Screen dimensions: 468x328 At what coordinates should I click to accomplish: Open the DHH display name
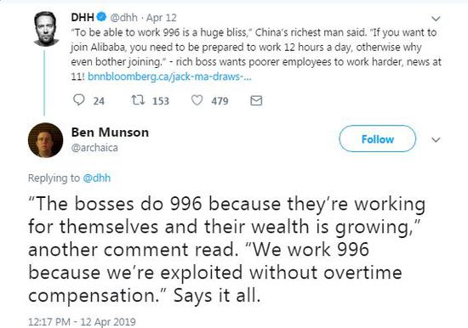pyautogui.click(x=83, y=17)
